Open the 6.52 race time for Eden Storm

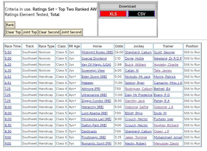(x=8, y=77)
